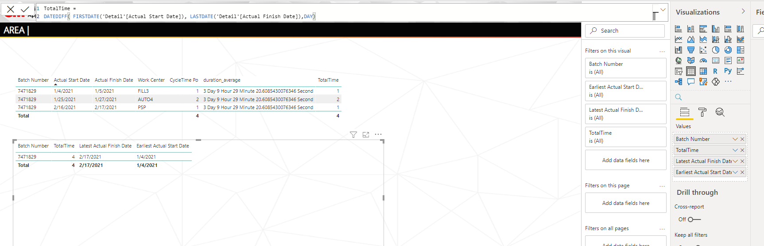The height and width of the screenshot is (246, 764).
Task: Click Add data fields here under visual filters
Action: tap(625, 160)
